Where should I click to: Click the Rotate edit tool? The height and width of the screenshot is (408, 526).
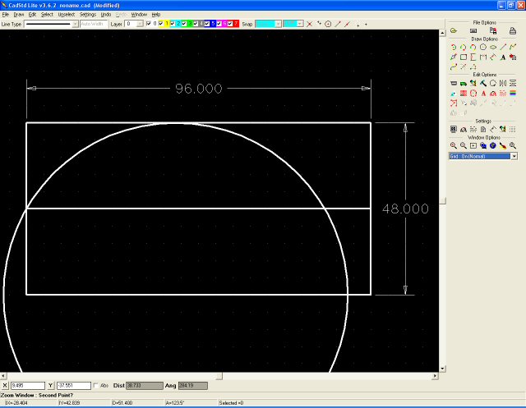(493, 84)
